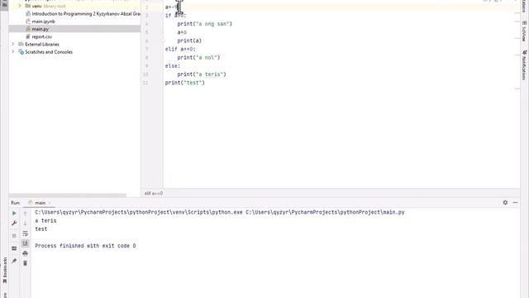Open run configuration wrench icon
Viewport: 529px width, 298px height.
[14, 223]
